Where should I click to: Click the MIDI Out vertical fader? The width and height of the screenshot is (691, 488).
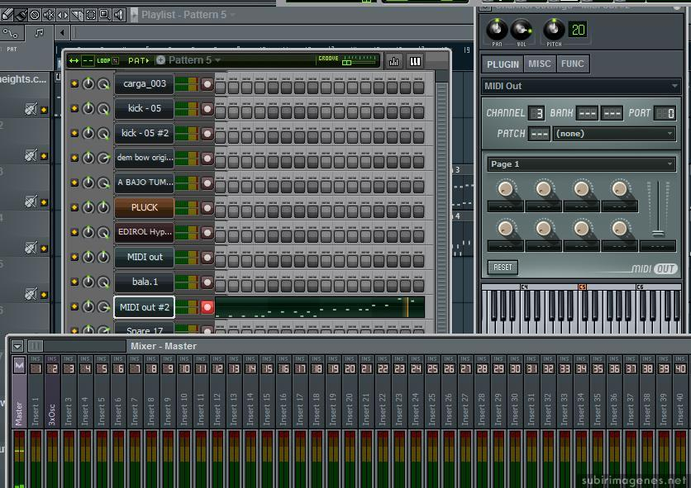click(x=658, y=233)
